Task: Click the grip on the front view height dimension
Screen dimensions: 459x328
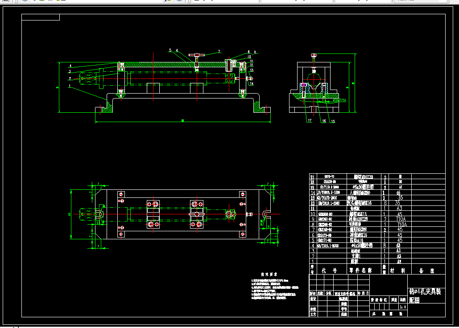Action: 58,87
